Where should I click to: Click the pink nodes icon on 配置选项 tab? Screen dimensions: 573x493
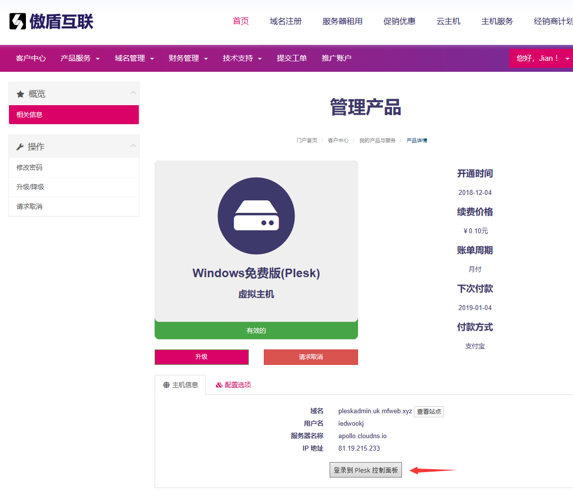pyautogui.click(x=218, y=385)
